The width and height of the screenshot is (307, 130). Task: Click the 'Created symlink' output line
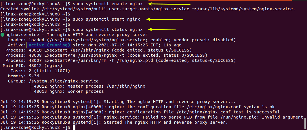click(x=148, y=9)
